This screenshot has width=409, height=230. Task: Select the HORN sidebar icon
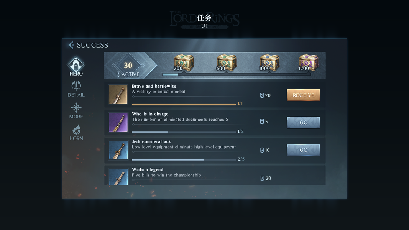76,130
